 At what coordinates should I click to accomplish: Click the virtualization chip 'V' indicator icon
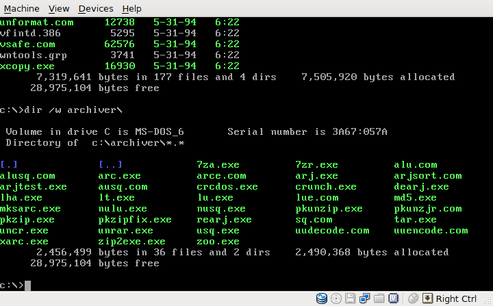393,298
